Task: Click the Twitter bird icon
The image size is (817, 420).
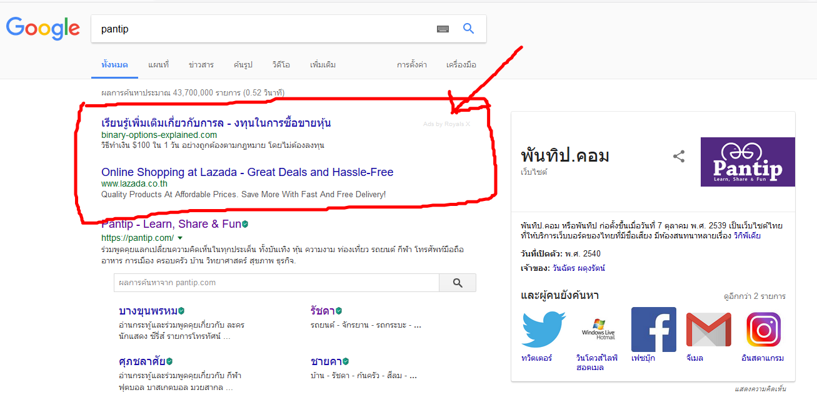Action: (x=544, y=329)
